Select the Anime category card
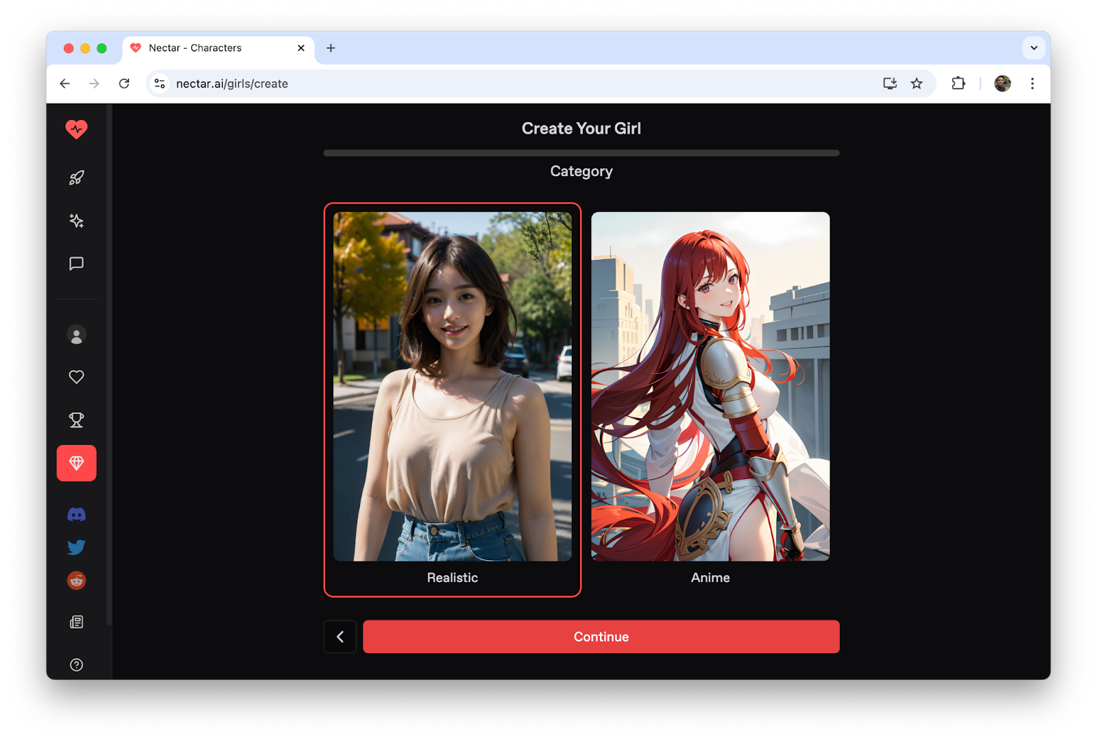 [710, 400]
